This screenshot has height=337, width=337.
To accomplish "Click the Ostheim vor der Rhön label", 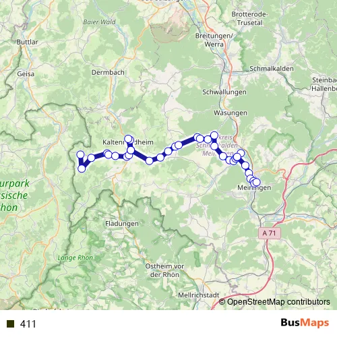I will click(164, 270).
